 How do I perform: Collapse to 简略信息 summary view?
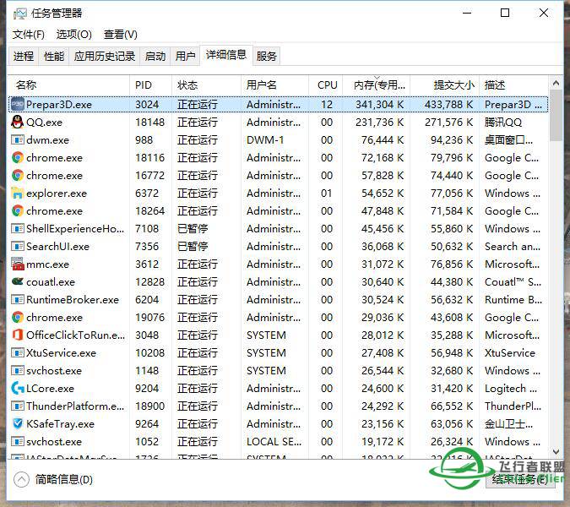coord(53,479)
